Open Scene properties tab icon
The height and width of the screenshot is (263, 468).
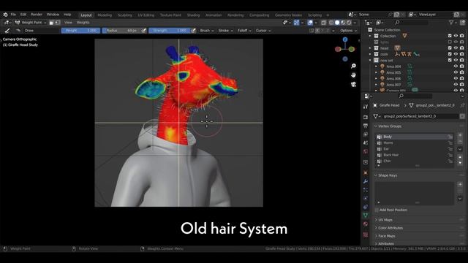(x=366, y=143)
